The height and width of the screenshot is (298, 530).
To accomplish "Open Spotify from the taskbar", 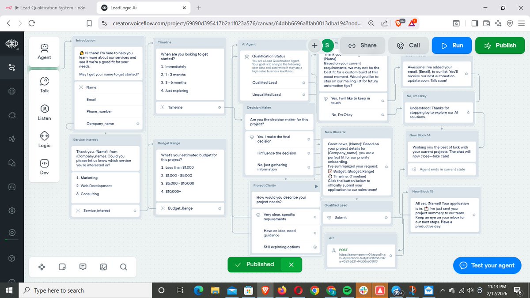I will pyautogui.click(x=347, y=290).
